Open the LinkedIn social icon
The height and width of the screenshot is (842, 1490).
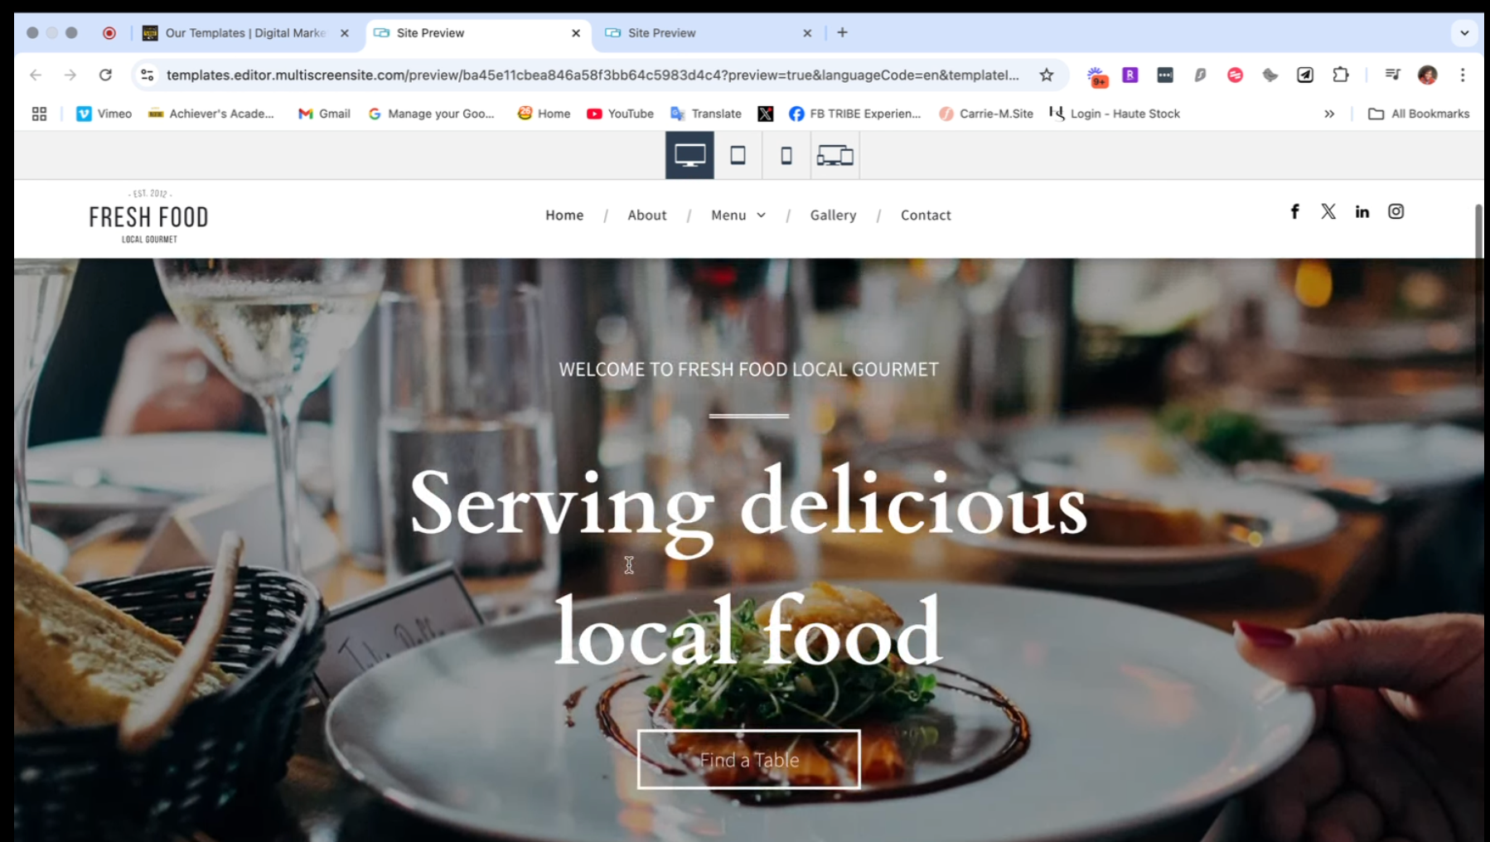click(x=1362, y=211)
